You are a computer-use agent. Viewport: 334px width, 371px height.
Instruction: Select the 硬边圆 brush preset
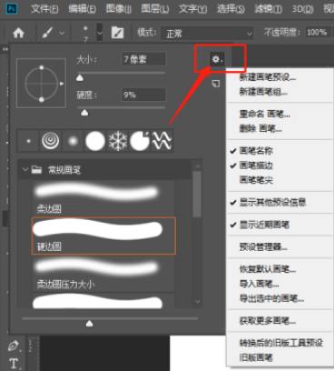103,236
